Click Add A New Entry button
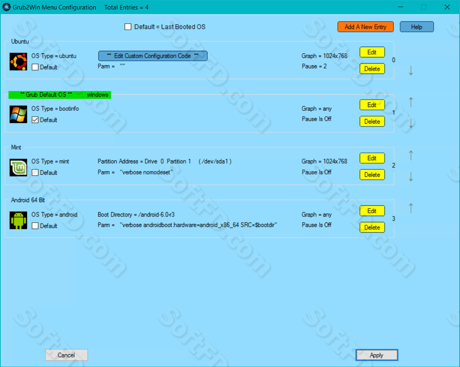The image size is (460, 367). (x=365, y=27)
